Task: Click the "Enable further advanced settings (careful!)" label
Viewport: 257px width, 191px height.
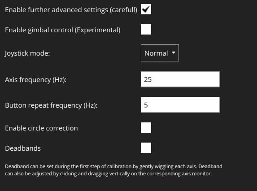Action: click(71, 10)
